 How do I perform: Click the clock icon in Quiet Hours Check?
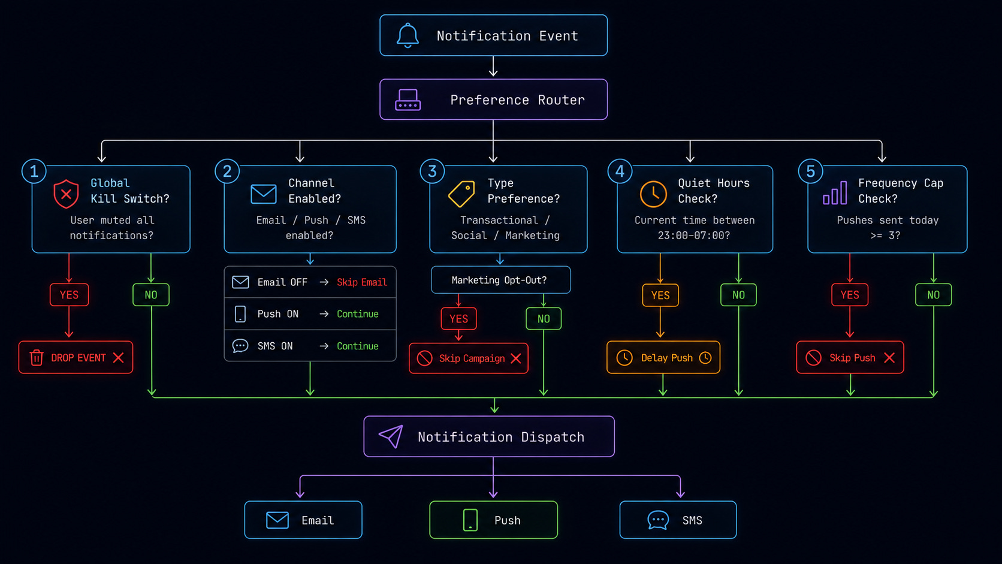point(653,194)
